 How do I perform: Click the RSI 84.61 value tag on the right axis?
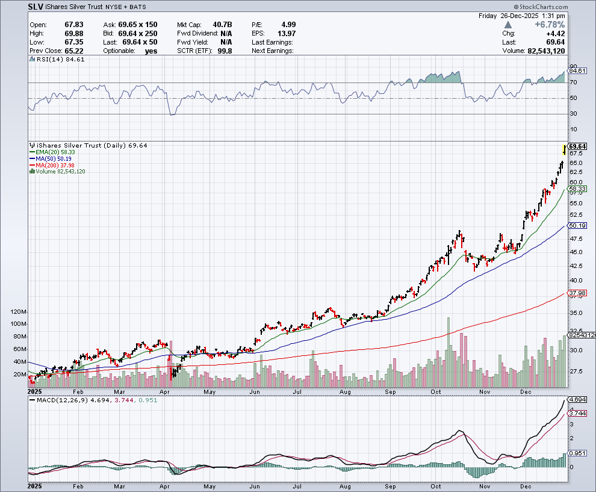click(577, 70)
